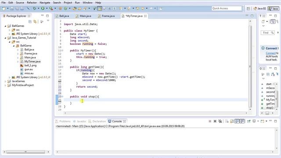Viewport: 281px width, 158px height.
Task: Switch to the Ball.java editor tab
Action: 63,16
